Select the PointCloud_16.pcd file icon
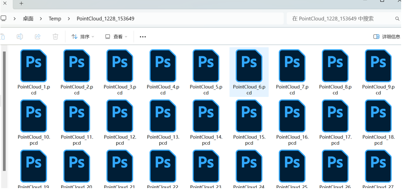Image resolution: width=402 pixels, height=189 pixels. (x=292, y=116)
